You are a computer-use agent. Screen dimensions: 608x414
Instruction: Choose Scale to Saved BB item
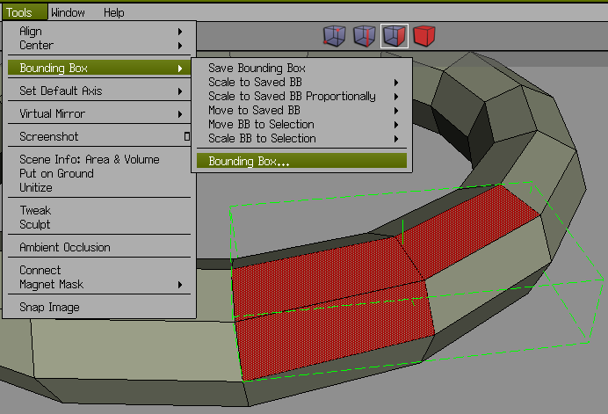301,83
